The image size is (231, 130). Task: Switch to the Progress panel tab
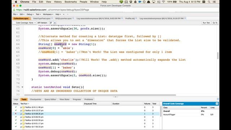(x=77, y=100)
